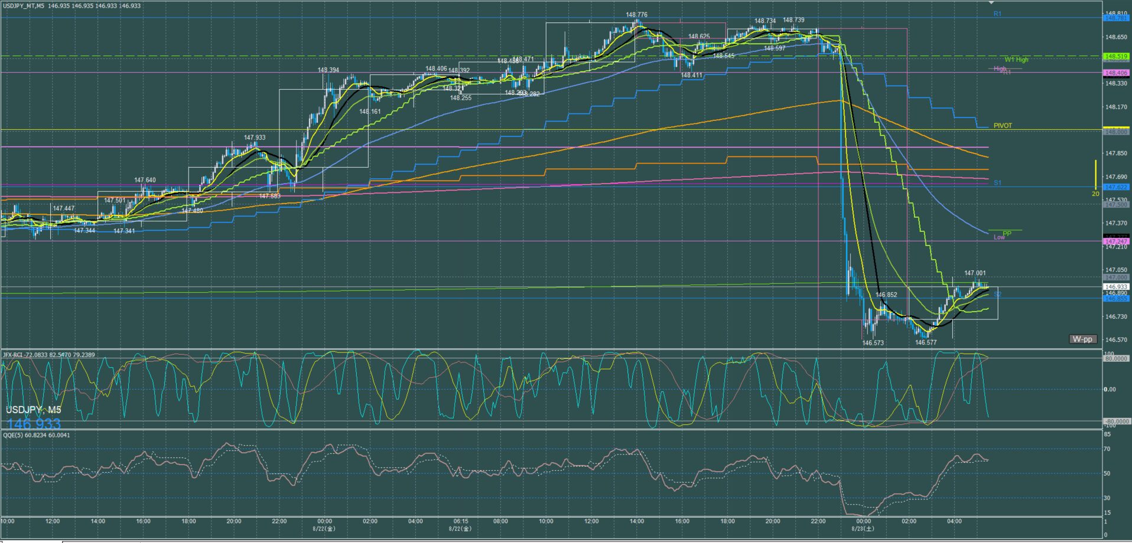Click the blue S1 support label

click(x=997, y=183)
